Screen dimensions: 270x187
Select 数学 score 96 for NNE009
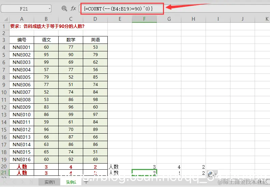[71, 107]
